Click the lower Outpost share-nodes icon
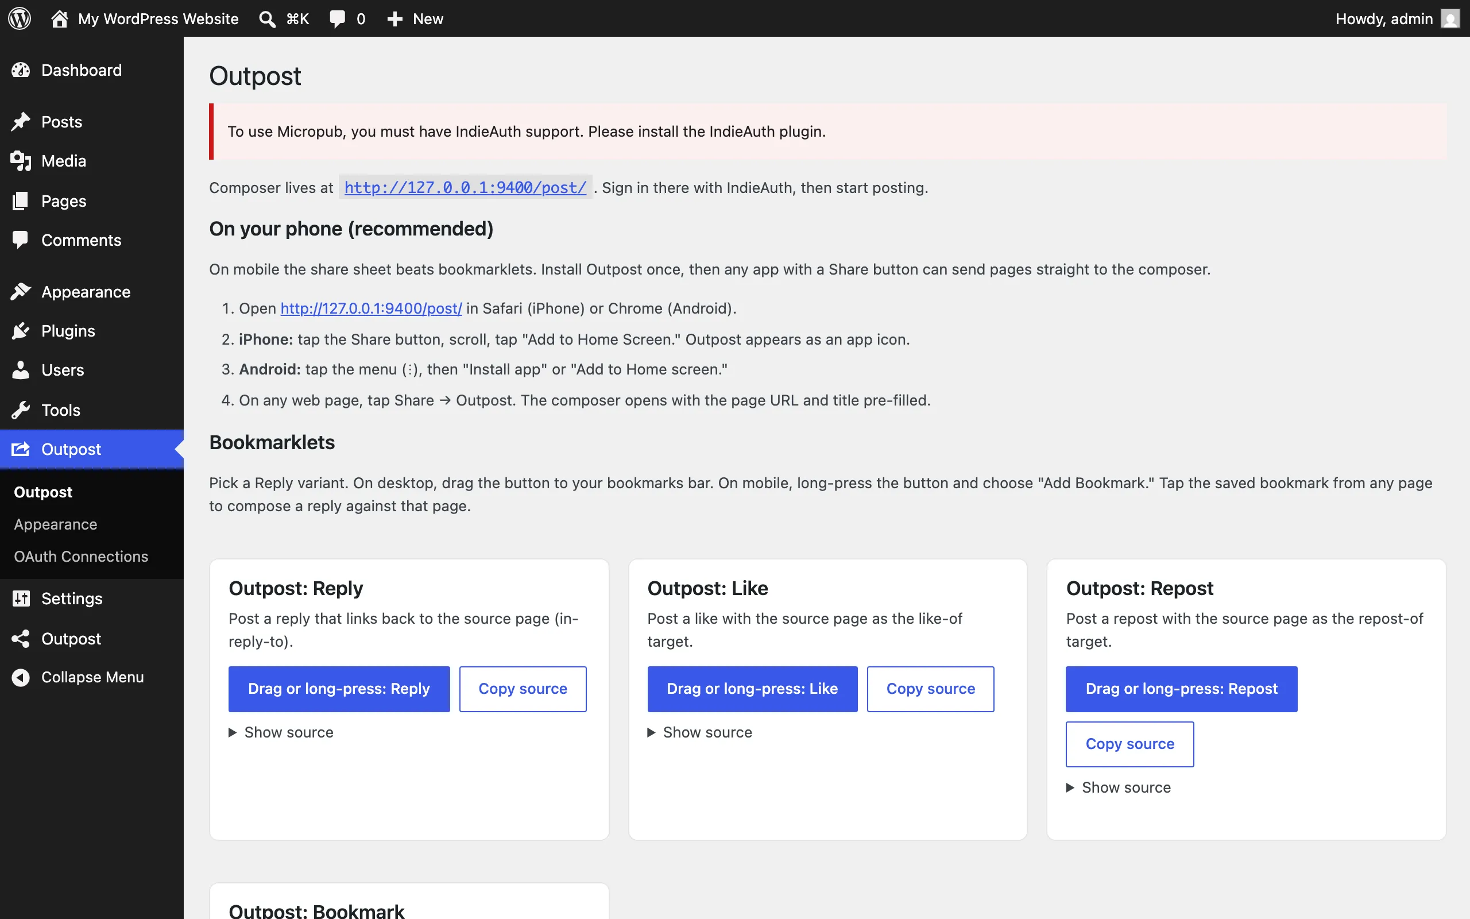This screenshot has height=919, width=1470. pyautogui.click(x=21, y=639)
